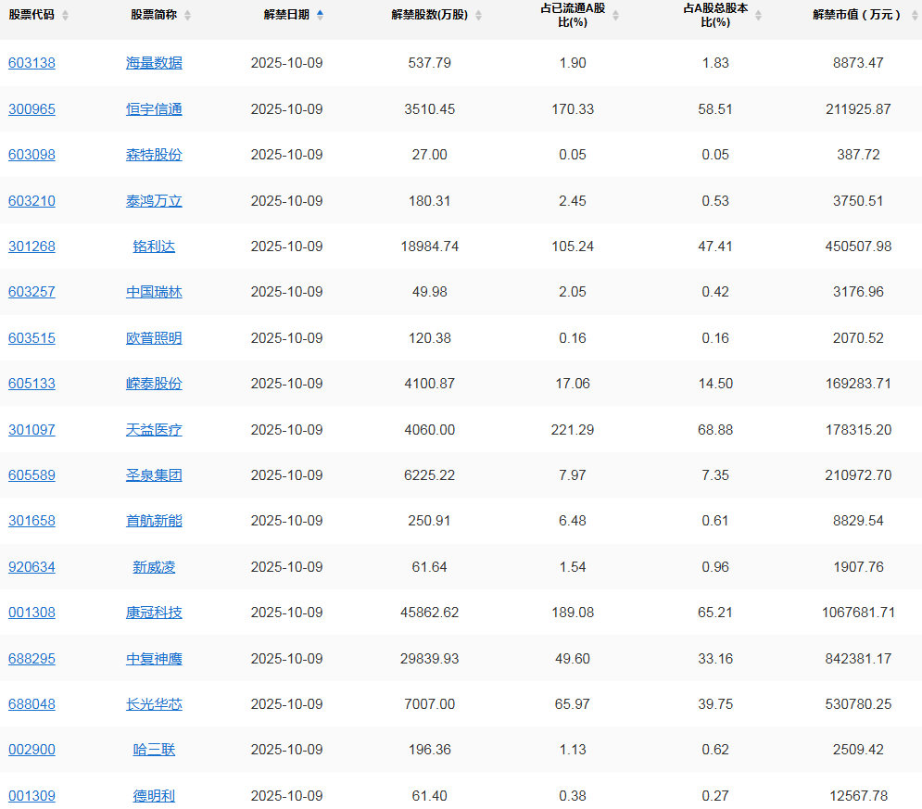Click stock code 301268

click(x=32, y=246)
